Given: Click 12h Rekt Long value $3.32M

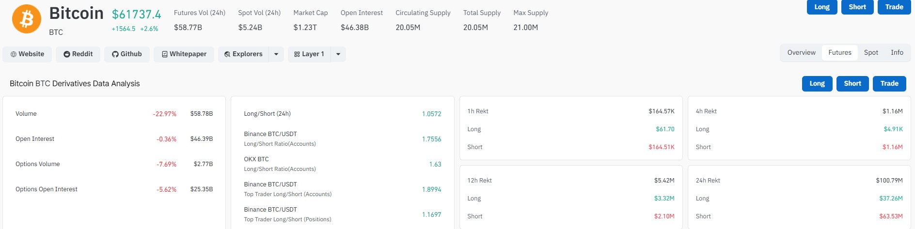Looking at the screenshot, I should click(664, 198).
